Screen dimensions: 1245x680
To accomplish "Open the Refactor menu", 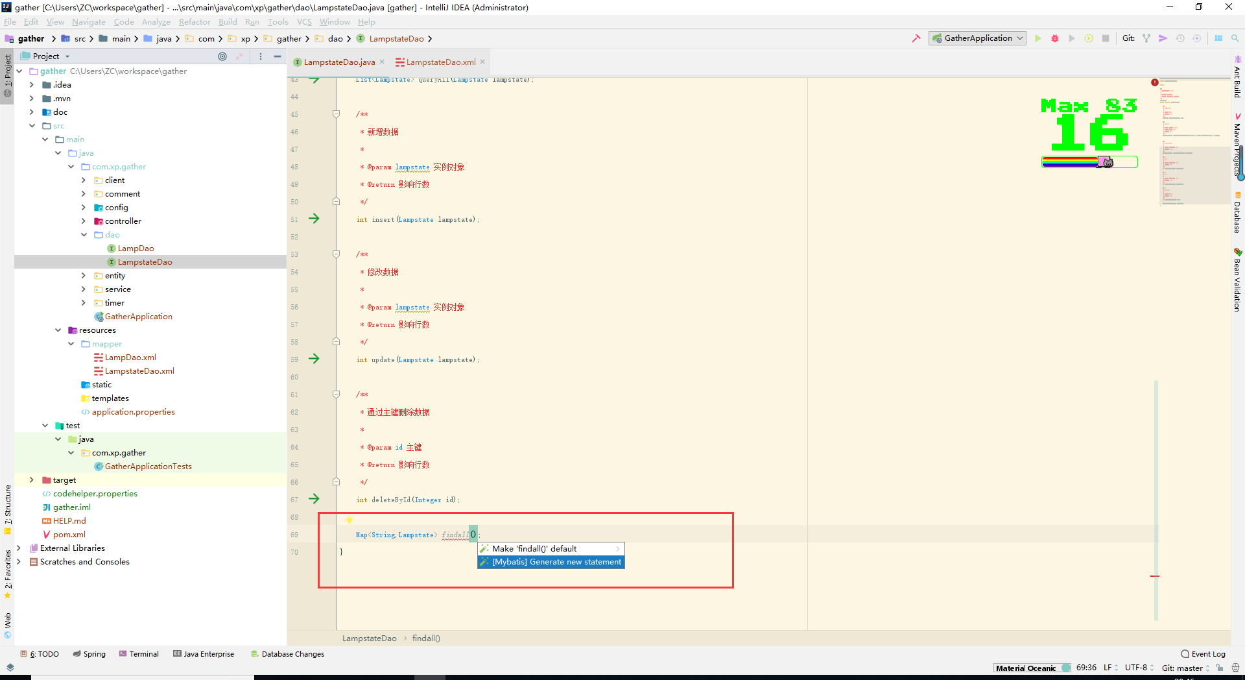I will [195, 21].
